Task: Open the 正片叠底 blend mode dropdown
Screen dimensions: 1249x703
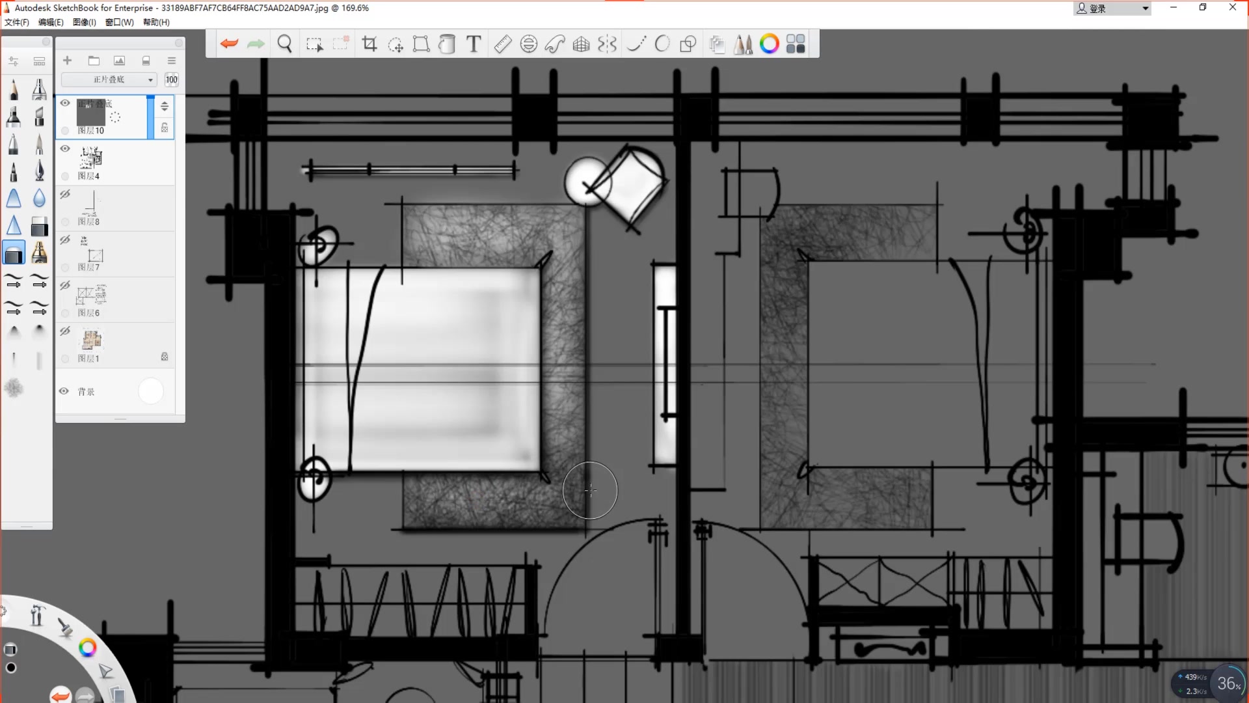Action: point(109,79)
